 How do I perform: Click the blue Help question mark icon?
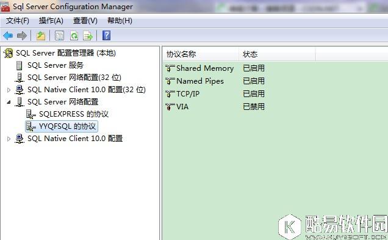pyautogui.click(x=106, y=35)
